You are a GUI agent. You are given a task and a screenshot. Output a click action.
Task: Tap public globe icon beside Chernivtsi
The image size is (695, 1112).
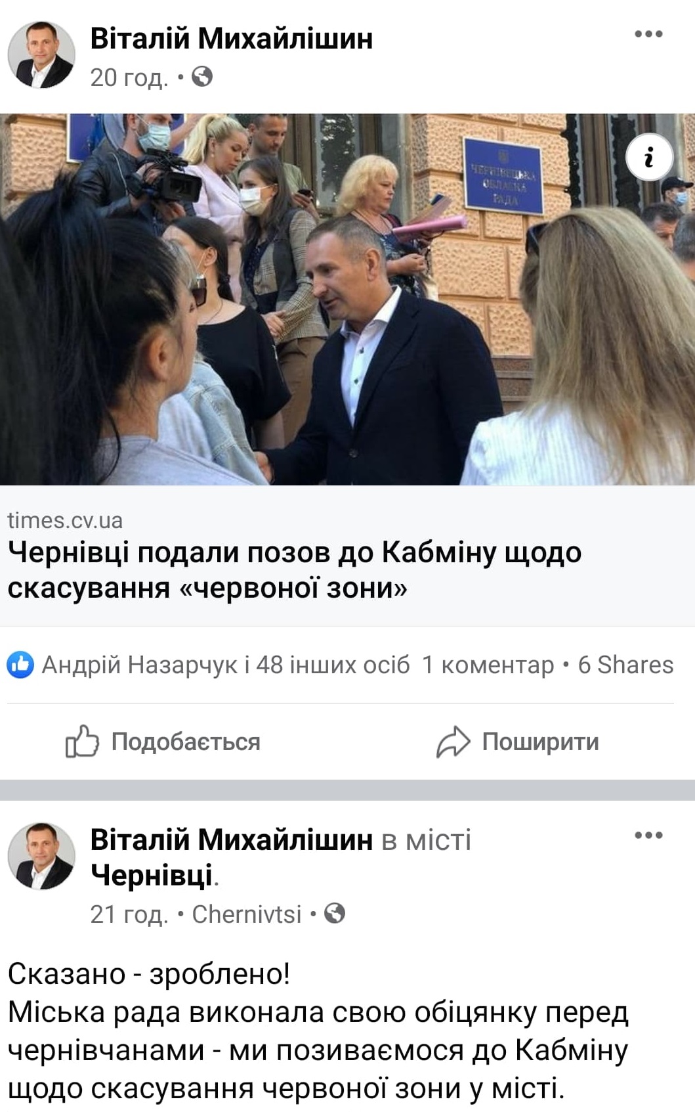335,914
